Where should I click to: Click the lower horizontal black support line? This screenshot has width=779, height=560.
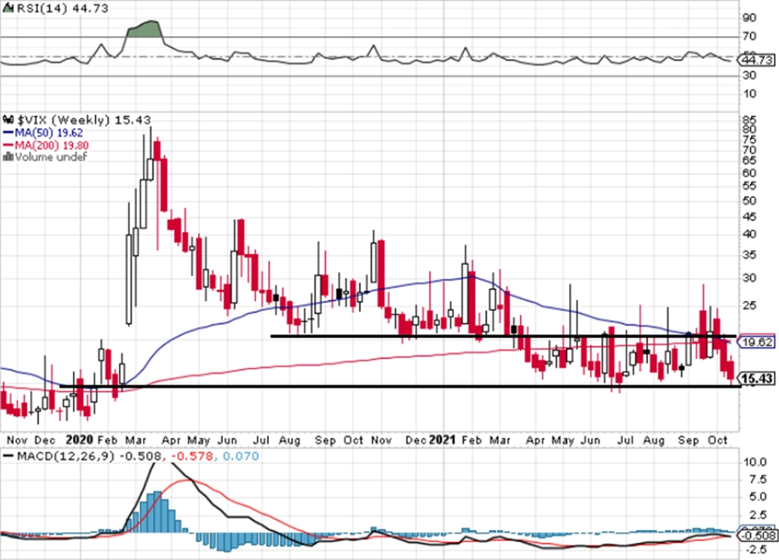(x=400, y=386)
